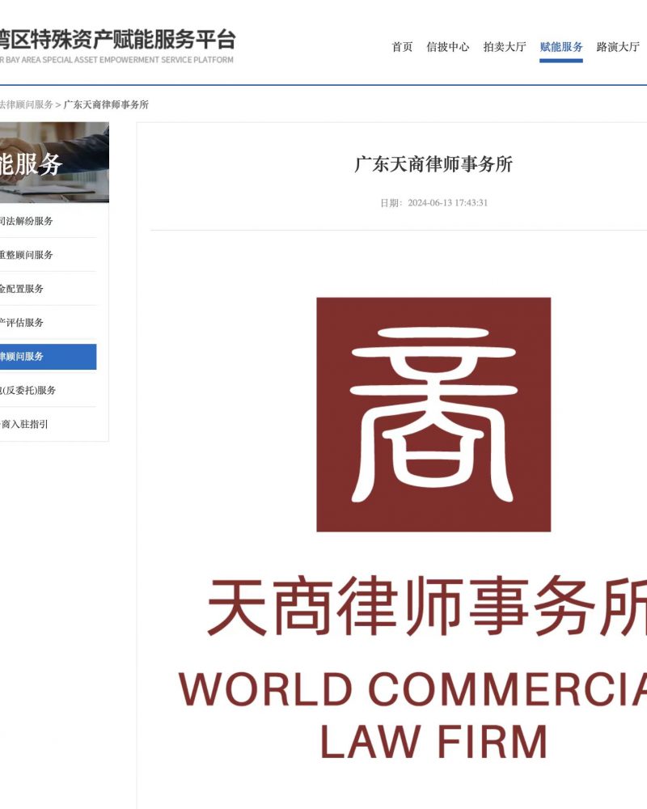Open 商入驻指引 in the sidebar
647x809 pixels.
point(24,424)
